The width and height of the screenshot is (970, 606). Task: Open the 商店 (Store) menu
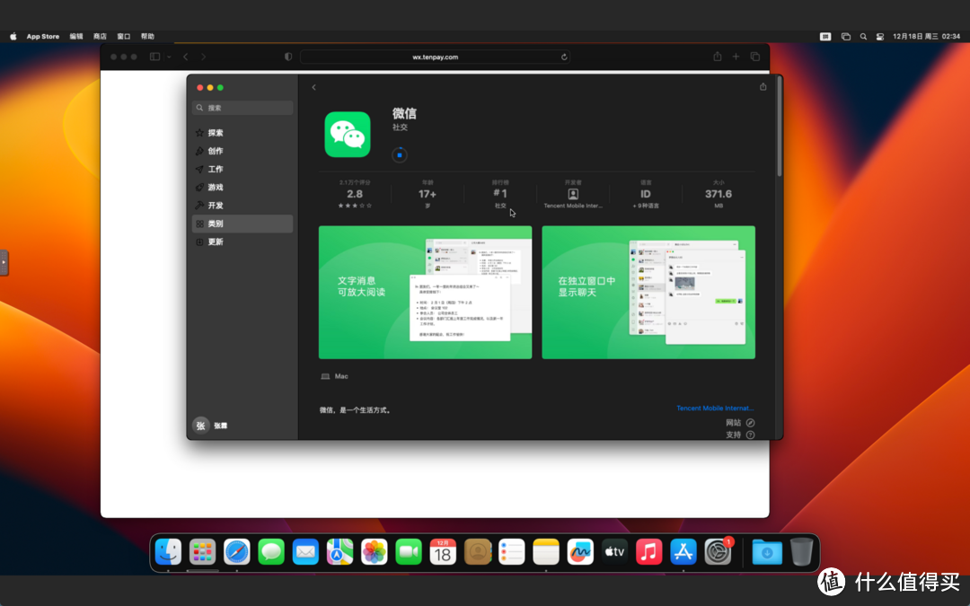click(99, 36)
